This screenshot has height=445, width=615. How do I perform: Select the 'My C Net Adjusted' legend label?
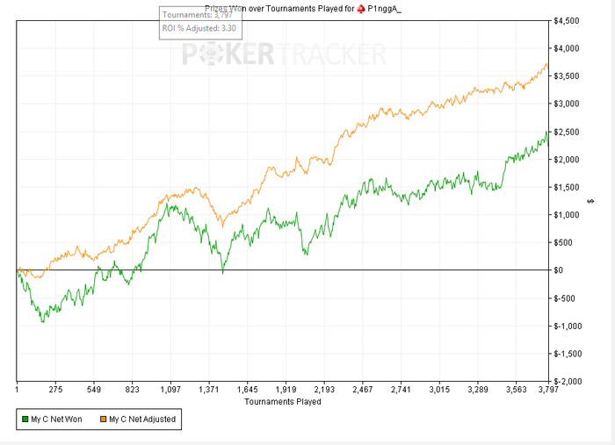(142, 420)
